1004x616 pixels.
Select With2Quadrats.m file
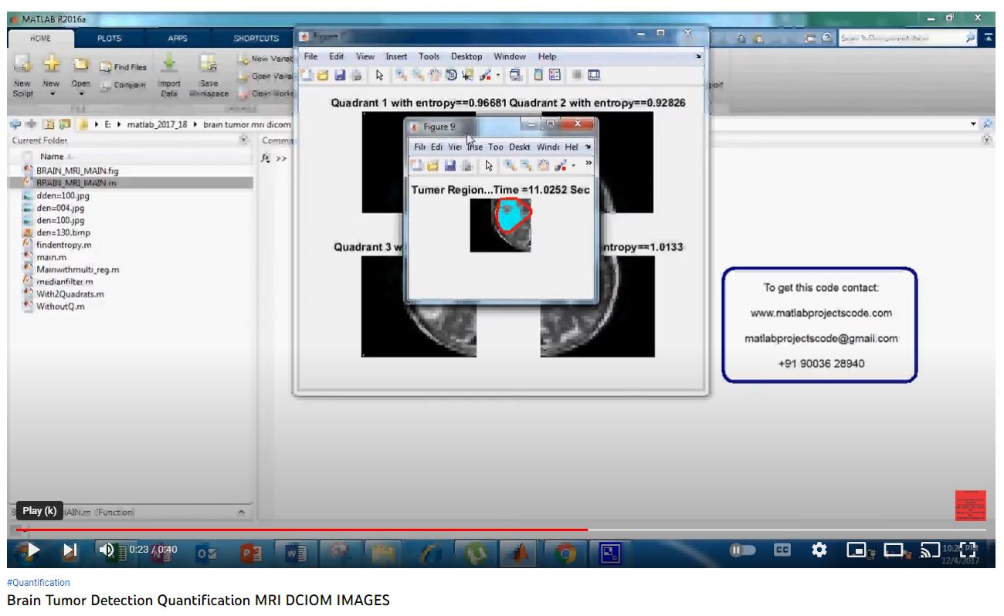click(70, 294)
